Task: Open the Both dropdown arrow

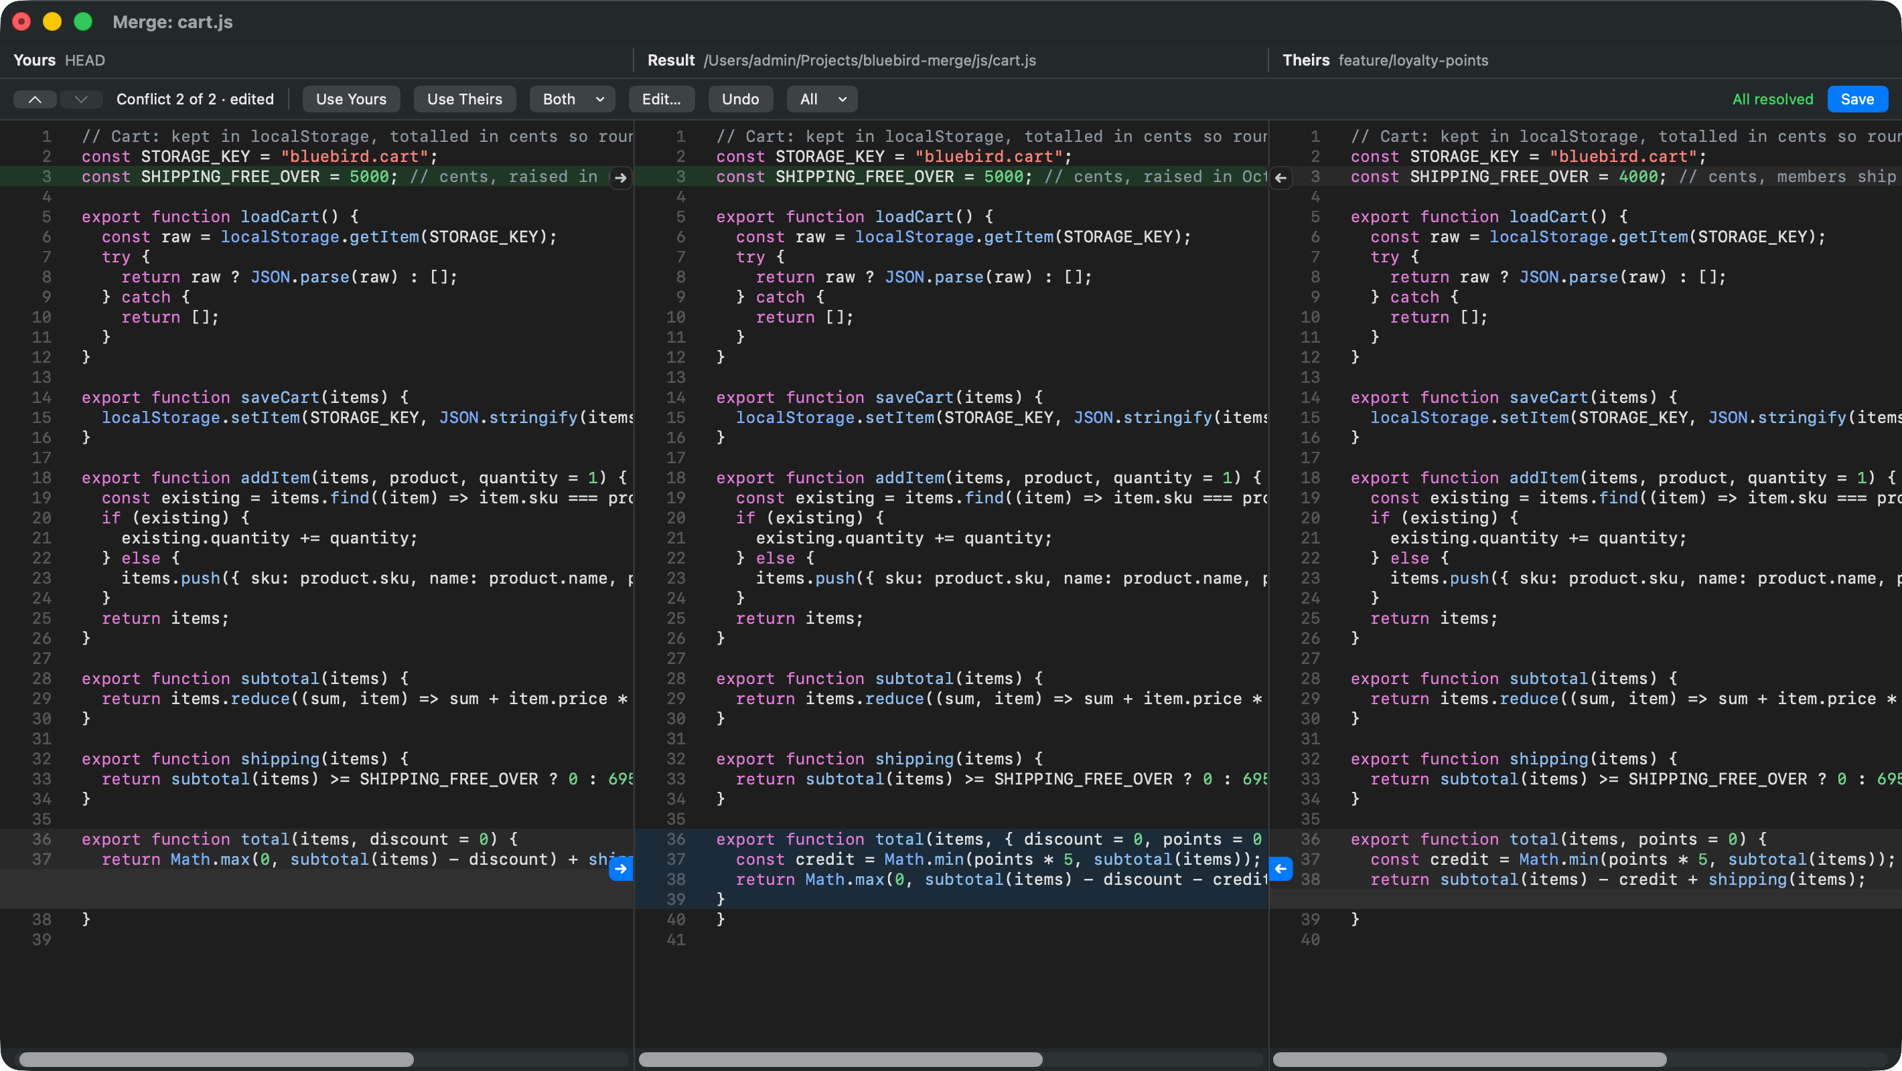Action: 600,99
